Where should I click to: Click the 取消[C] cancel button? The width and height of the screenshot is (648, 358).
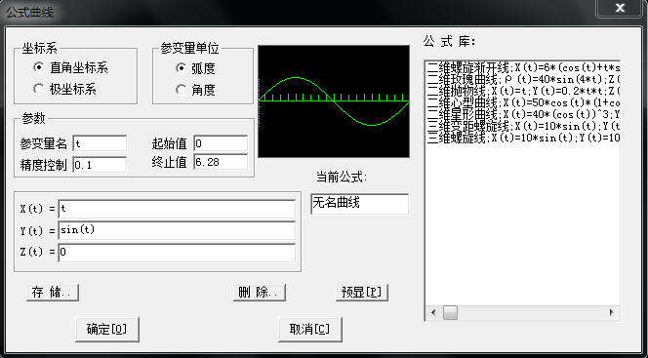310,329
